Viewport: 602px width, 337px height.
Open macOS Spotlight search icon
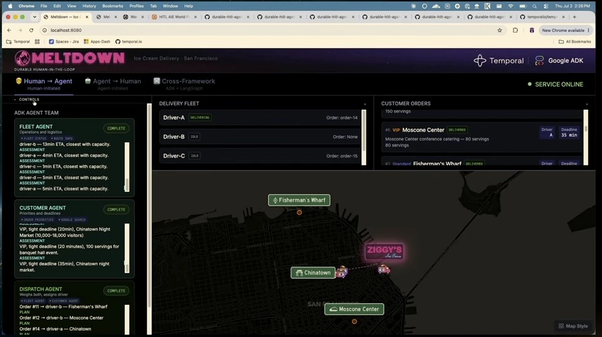click(x=534, y=6)
